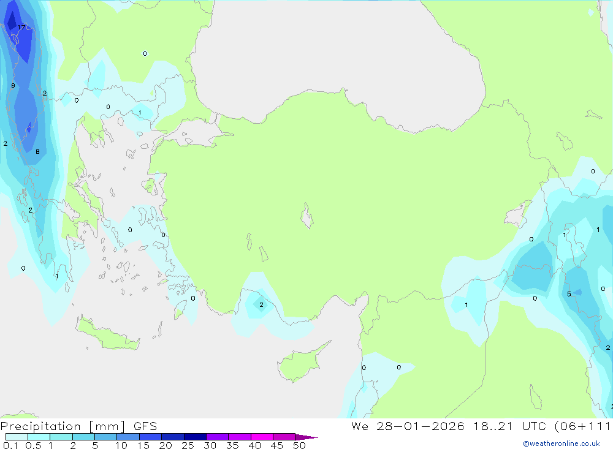Click the island of Crete on the map
The height and width of the screenshot is (449, 613).
106,335
